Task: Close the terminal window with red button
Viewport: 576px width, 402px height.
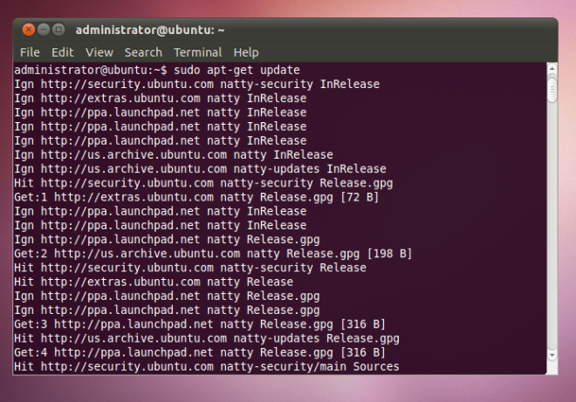Action: (x=28, y=30)
